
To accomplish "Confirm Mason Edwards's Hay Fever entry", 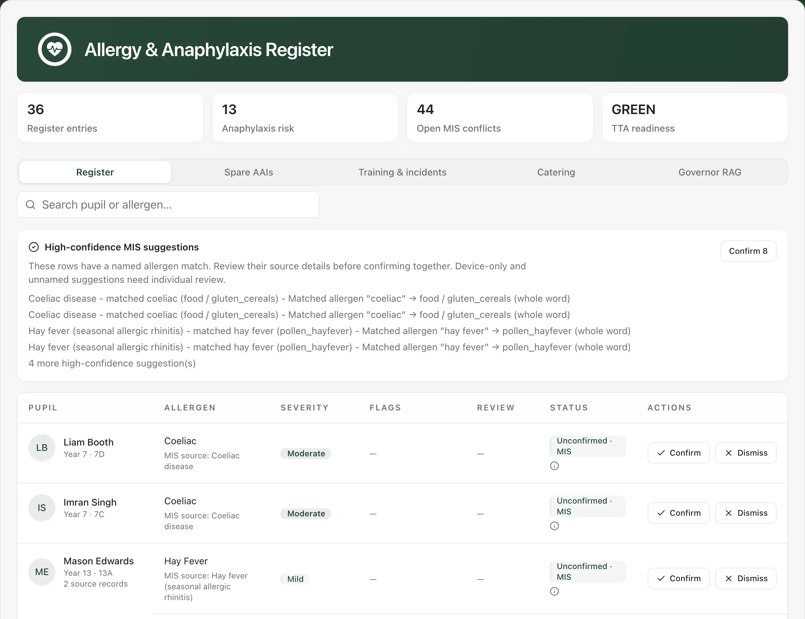I will click(x=679, y=578).
